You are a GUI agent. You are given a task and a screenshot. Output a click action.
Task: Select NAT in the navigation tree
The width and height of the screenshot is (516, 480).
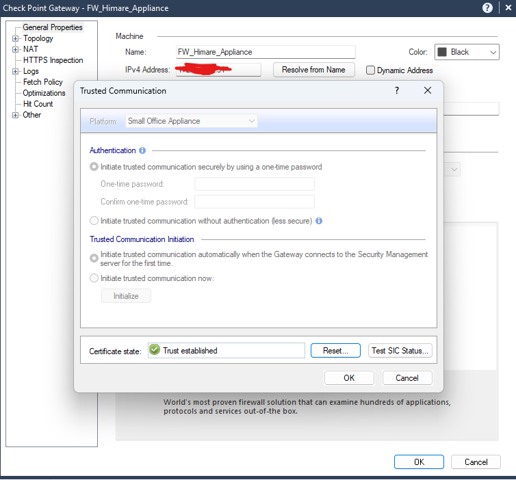(31, 49)
